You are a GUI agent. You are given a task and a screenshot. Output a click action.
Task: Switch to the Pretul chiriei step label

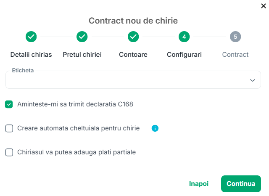(82, 55)
